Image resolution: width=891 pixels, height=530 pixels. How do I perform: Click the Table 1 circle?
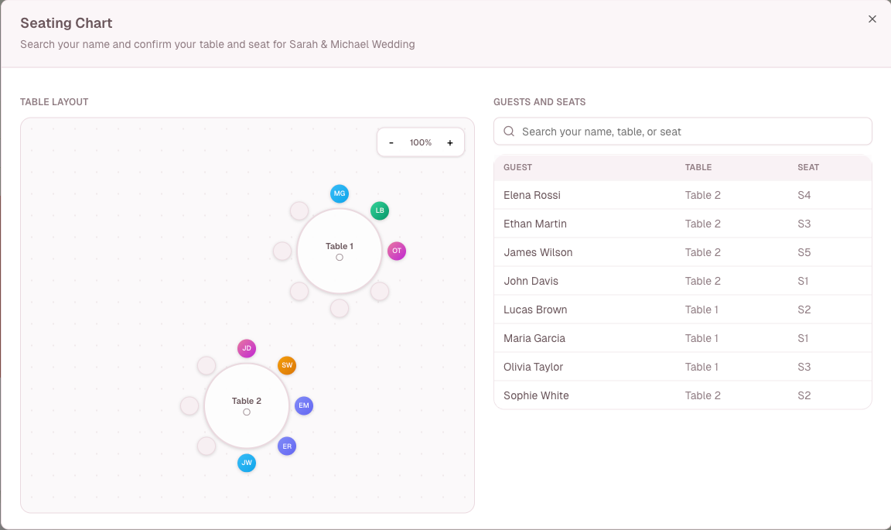[340, 251]
